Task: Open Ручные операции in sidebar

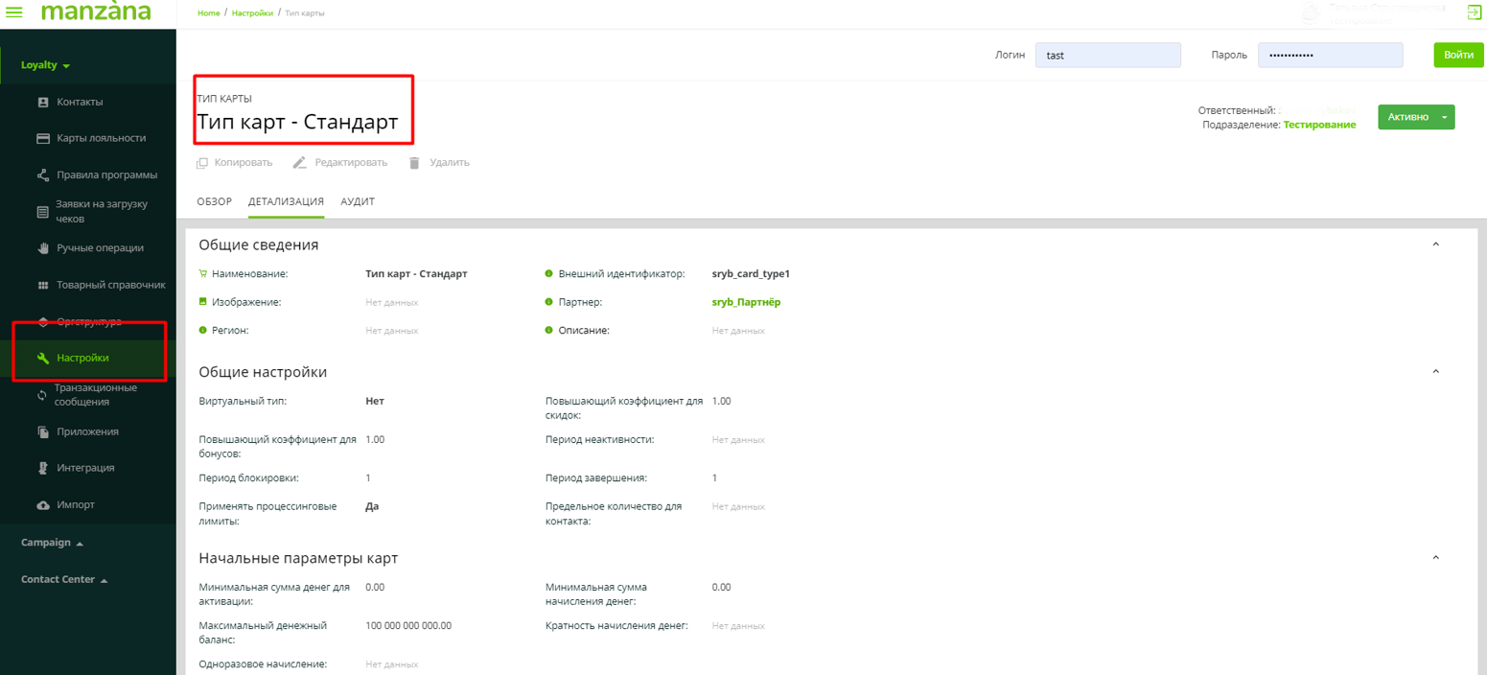Action: 100,248
